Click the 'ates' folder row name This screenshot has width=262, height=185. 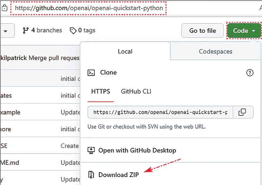pyautogui.click(x=6, y=96)
